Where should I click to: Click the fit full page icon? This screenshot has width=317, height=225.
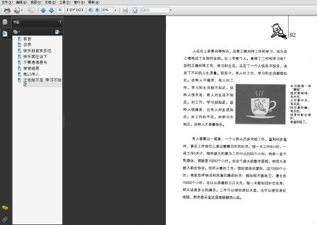135,10
